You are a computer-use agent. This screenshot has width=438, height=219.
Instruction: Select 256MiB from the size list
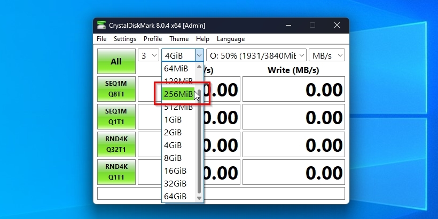[179, 94]
